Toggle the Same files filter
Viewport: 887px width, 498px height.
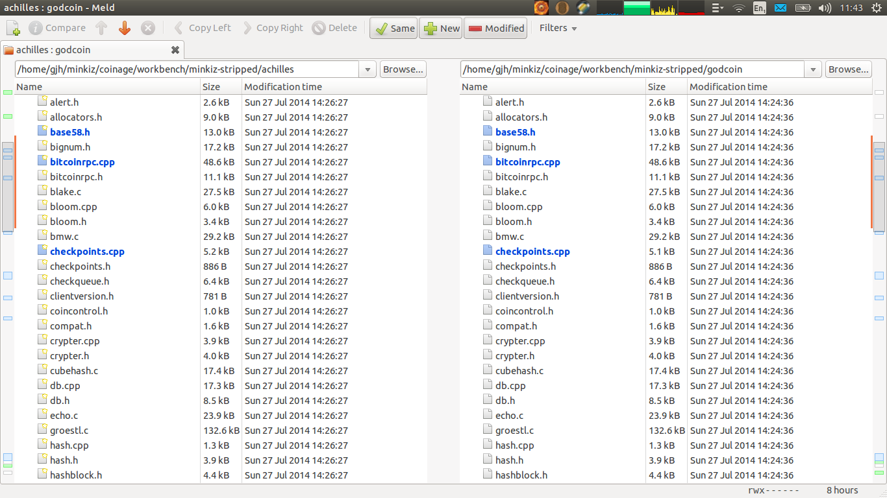click(394, 28)
